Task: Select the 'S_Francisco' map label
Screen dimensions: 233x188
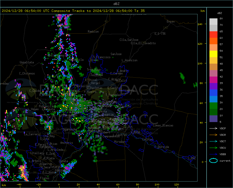Action: (x=102, y=57)
